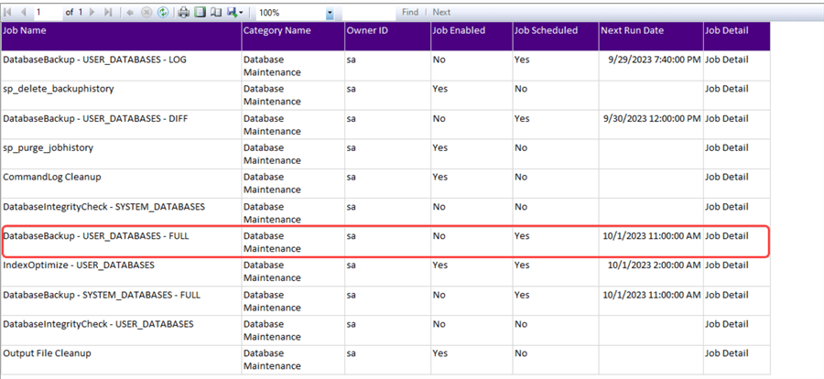Open Job Detail for DatabaseBackup USER_DATABASES FULL
The width and height of the screenshot is (824, 379).
(726, 235)
